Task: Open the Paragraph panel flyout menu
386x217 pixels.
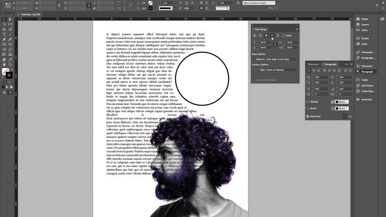Action: point(351,64)
